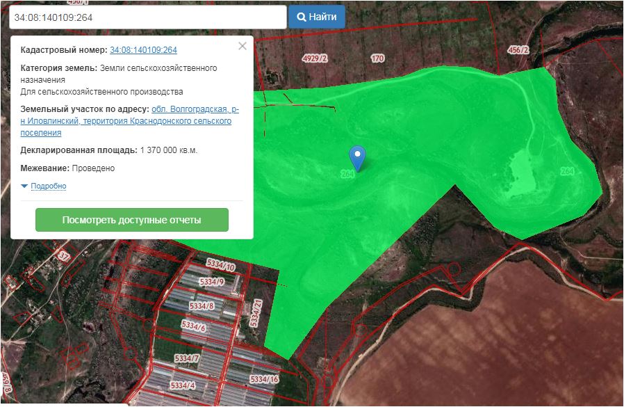Focus the cadastral number search field

click(x=147, y=17)
